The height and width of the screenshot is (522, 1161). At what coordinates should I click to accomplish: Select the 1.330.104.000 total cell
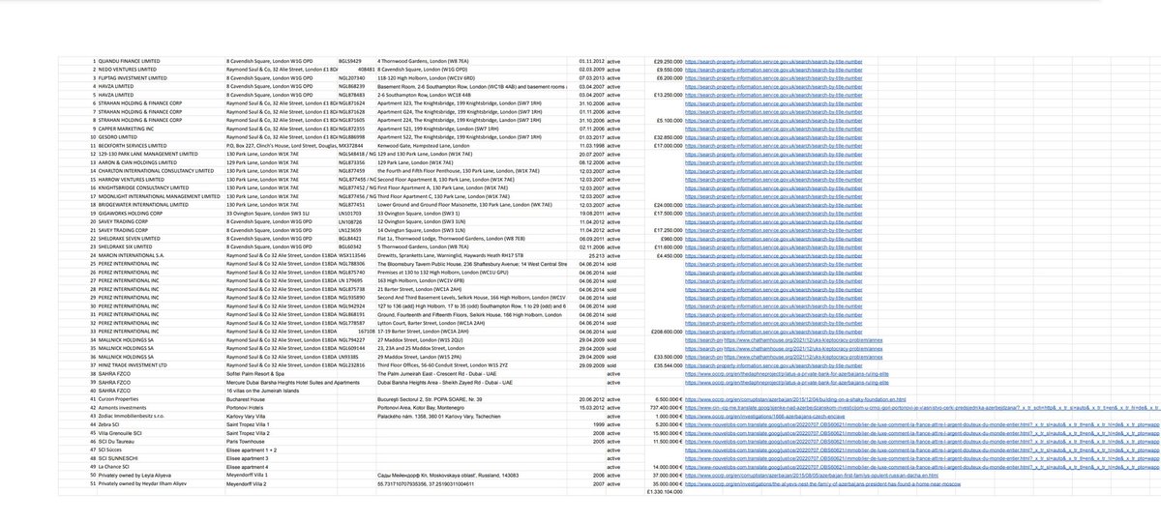pyautogui.click(x=666, y=491)
